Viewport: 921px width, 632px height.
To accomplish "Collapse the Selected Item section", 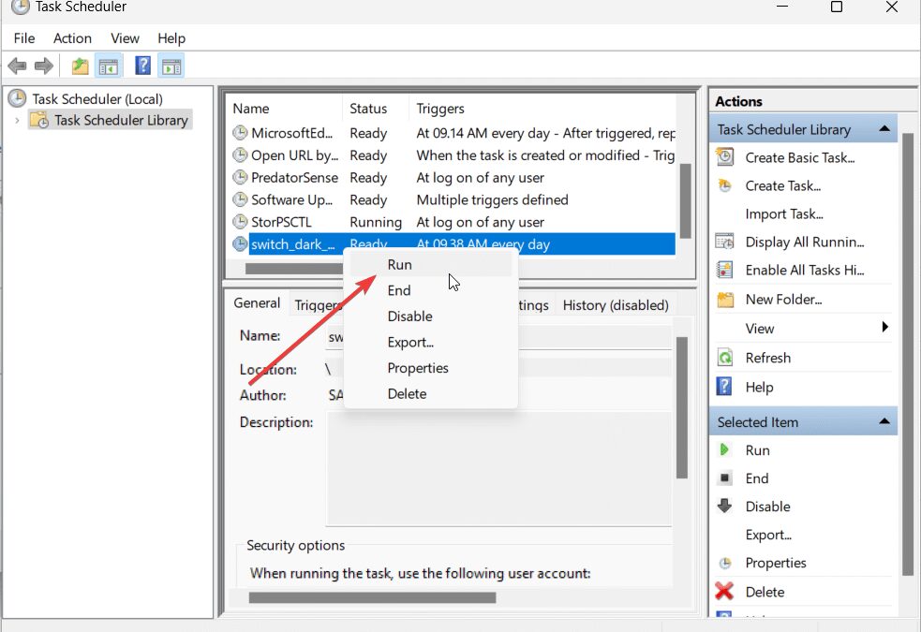I will coord(884,422).
